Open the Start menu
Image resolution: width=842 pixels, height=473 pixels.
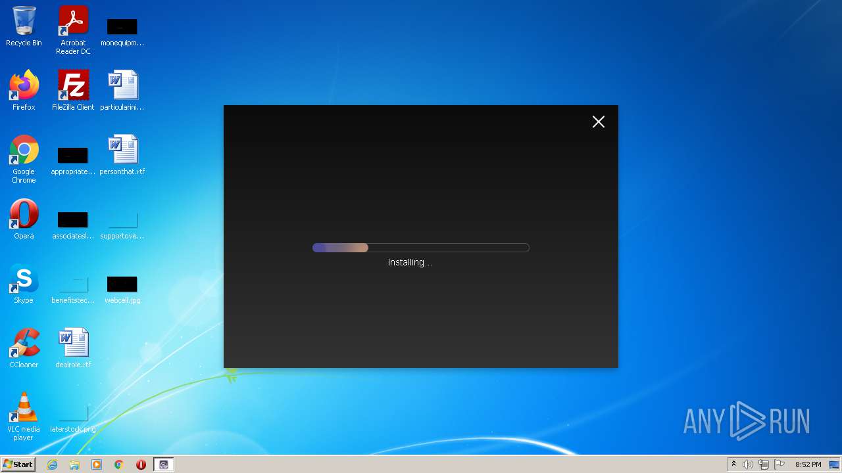tap(18, 464)
